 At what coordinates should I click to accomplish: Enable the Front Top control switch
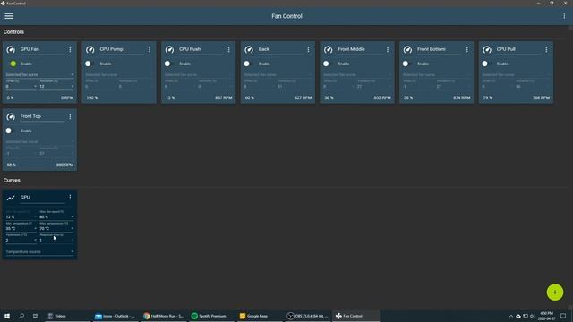11,131
